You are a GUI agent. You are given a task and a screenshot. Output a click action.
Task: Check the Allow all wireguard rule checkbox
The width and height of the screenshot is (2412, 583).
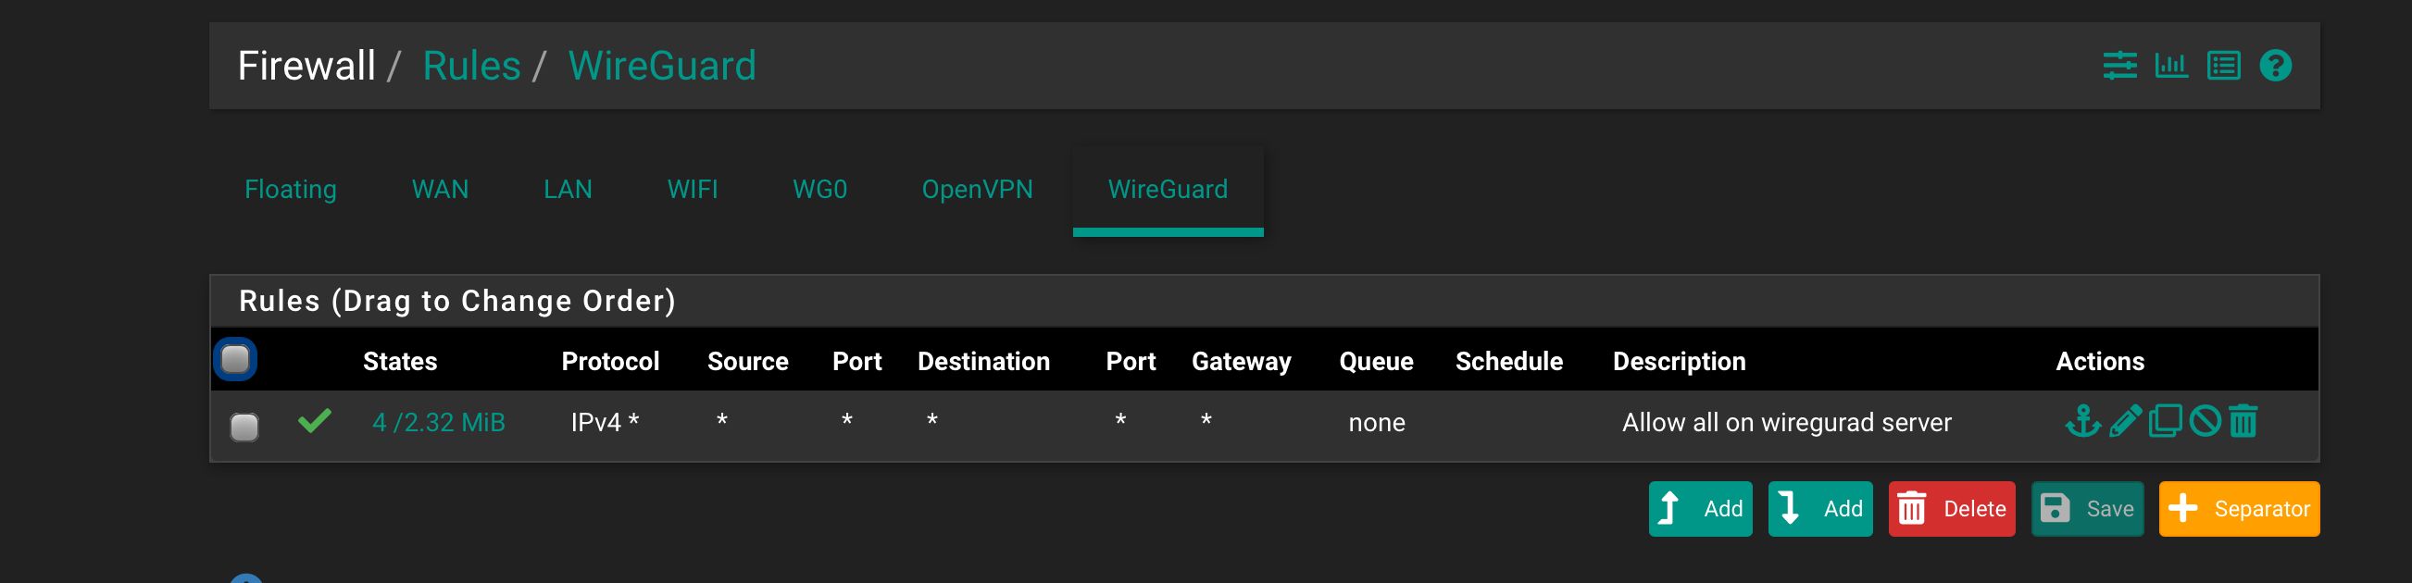[x=244, y=427]
